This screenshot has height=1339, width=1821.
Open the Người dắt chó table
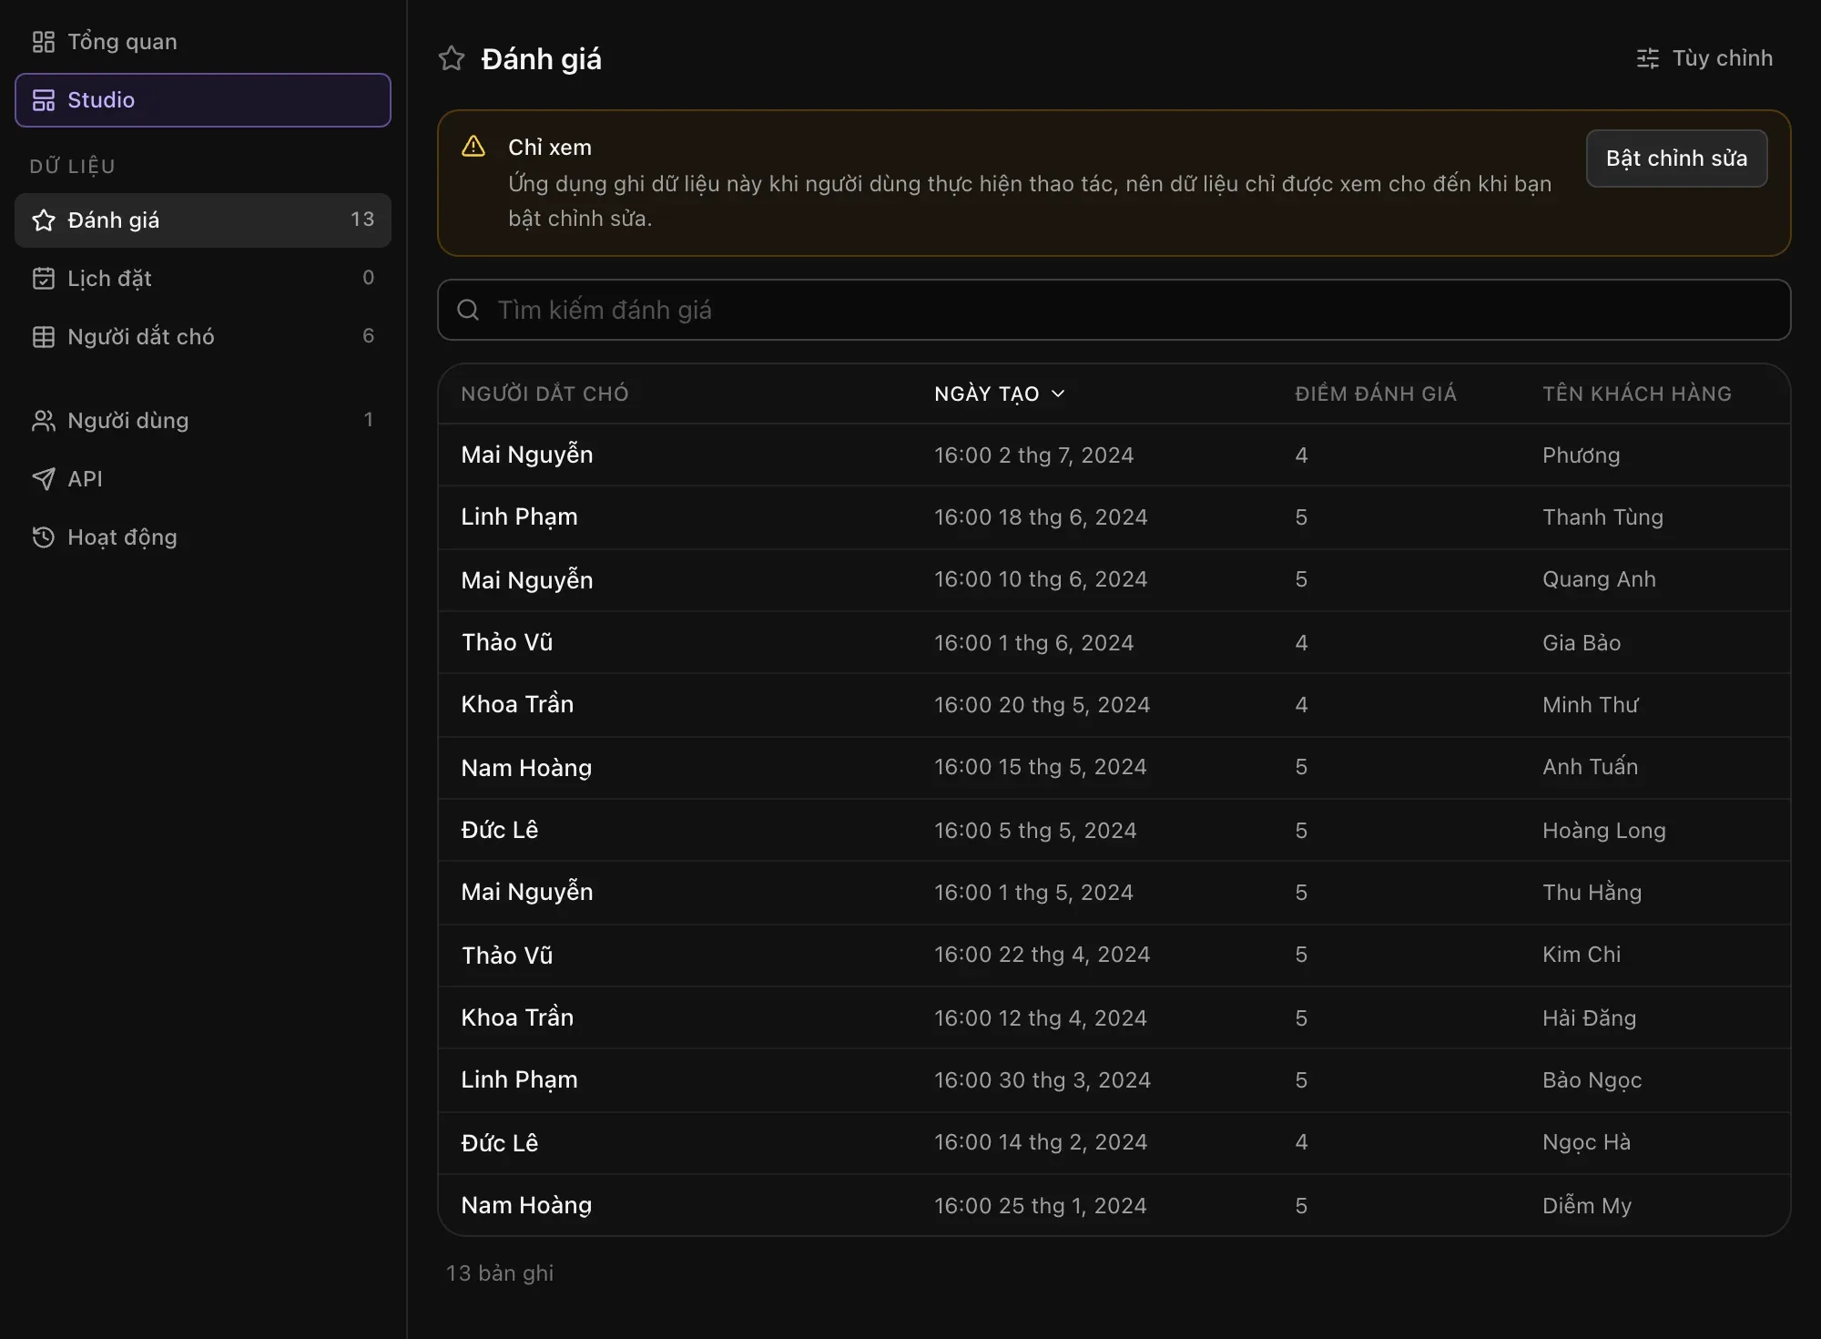pyautogui.click(x=203, y=337)
